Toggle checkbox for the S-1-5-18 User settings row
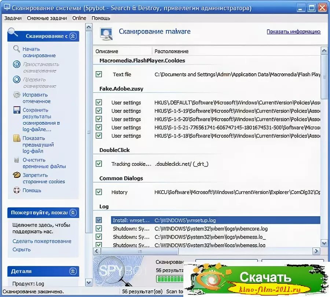The width and height of the screenshot is (330, 297). point(99,136)
